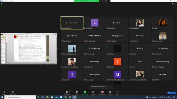Click the shared PowerPoint slide screen
Viewport: 177px width, 99px height.
29,49
